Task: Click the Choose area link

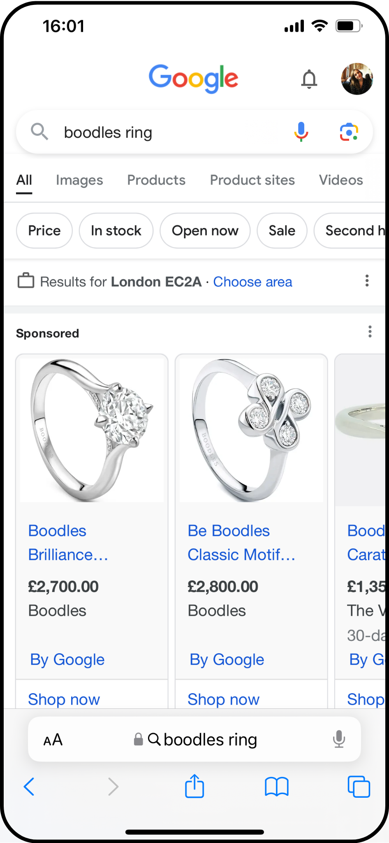Action: 252,282
